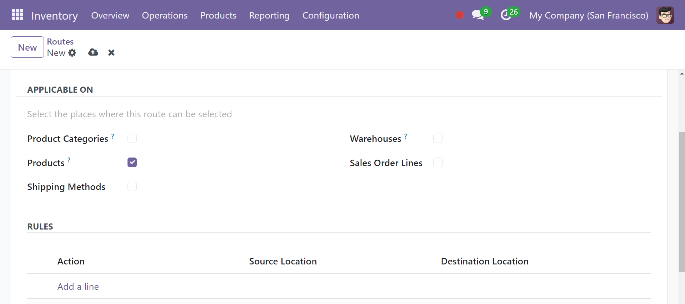
Task: Click the Sales Order Lines label
Action: (386, 163)
